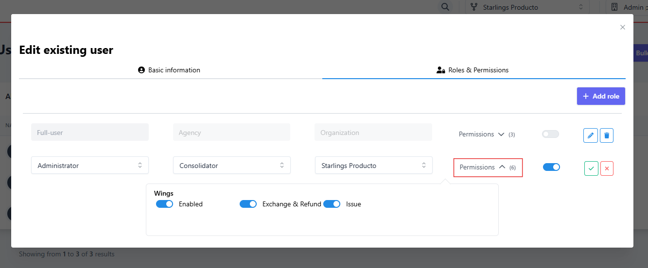Screen dimensions: 648x268
Task: Click the trash delete icon for Full-user role
Action: (x=606, y=135)
